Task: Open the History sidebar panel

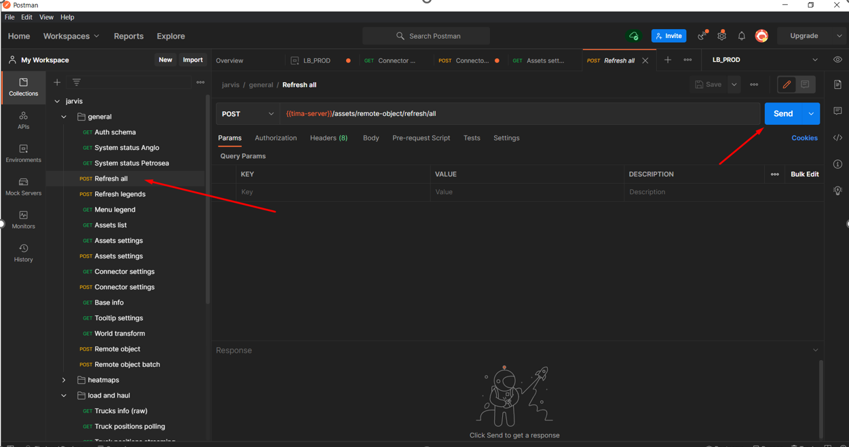Action: 23,253
